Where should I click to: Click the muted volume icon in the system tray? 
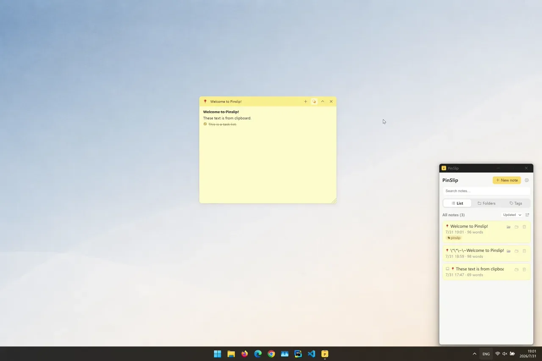(505, 354)
